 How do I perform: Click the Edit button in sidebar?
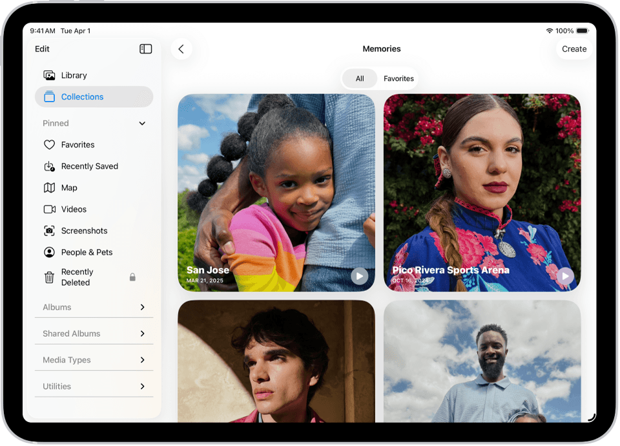[x=42, y=48]
